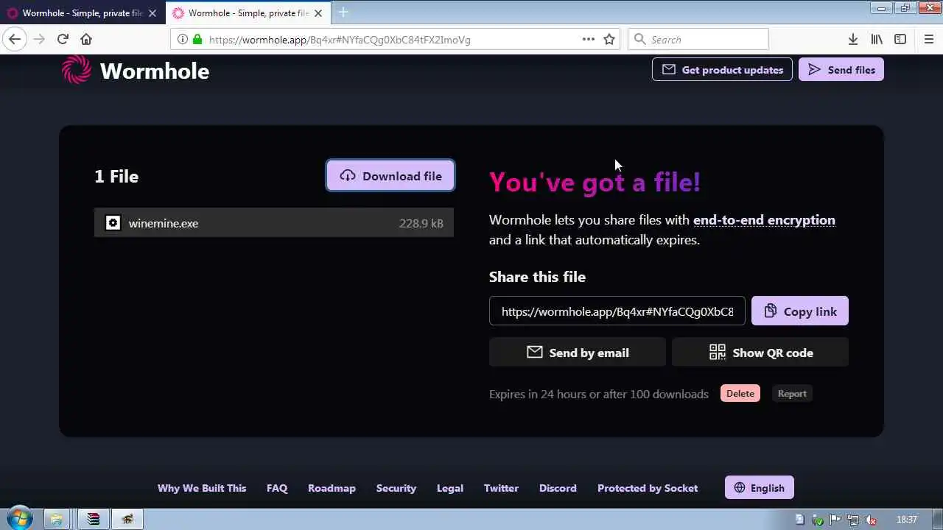Click the browser address bar URL
This screenshot has height=530, width=943.
tap(340, 40)
